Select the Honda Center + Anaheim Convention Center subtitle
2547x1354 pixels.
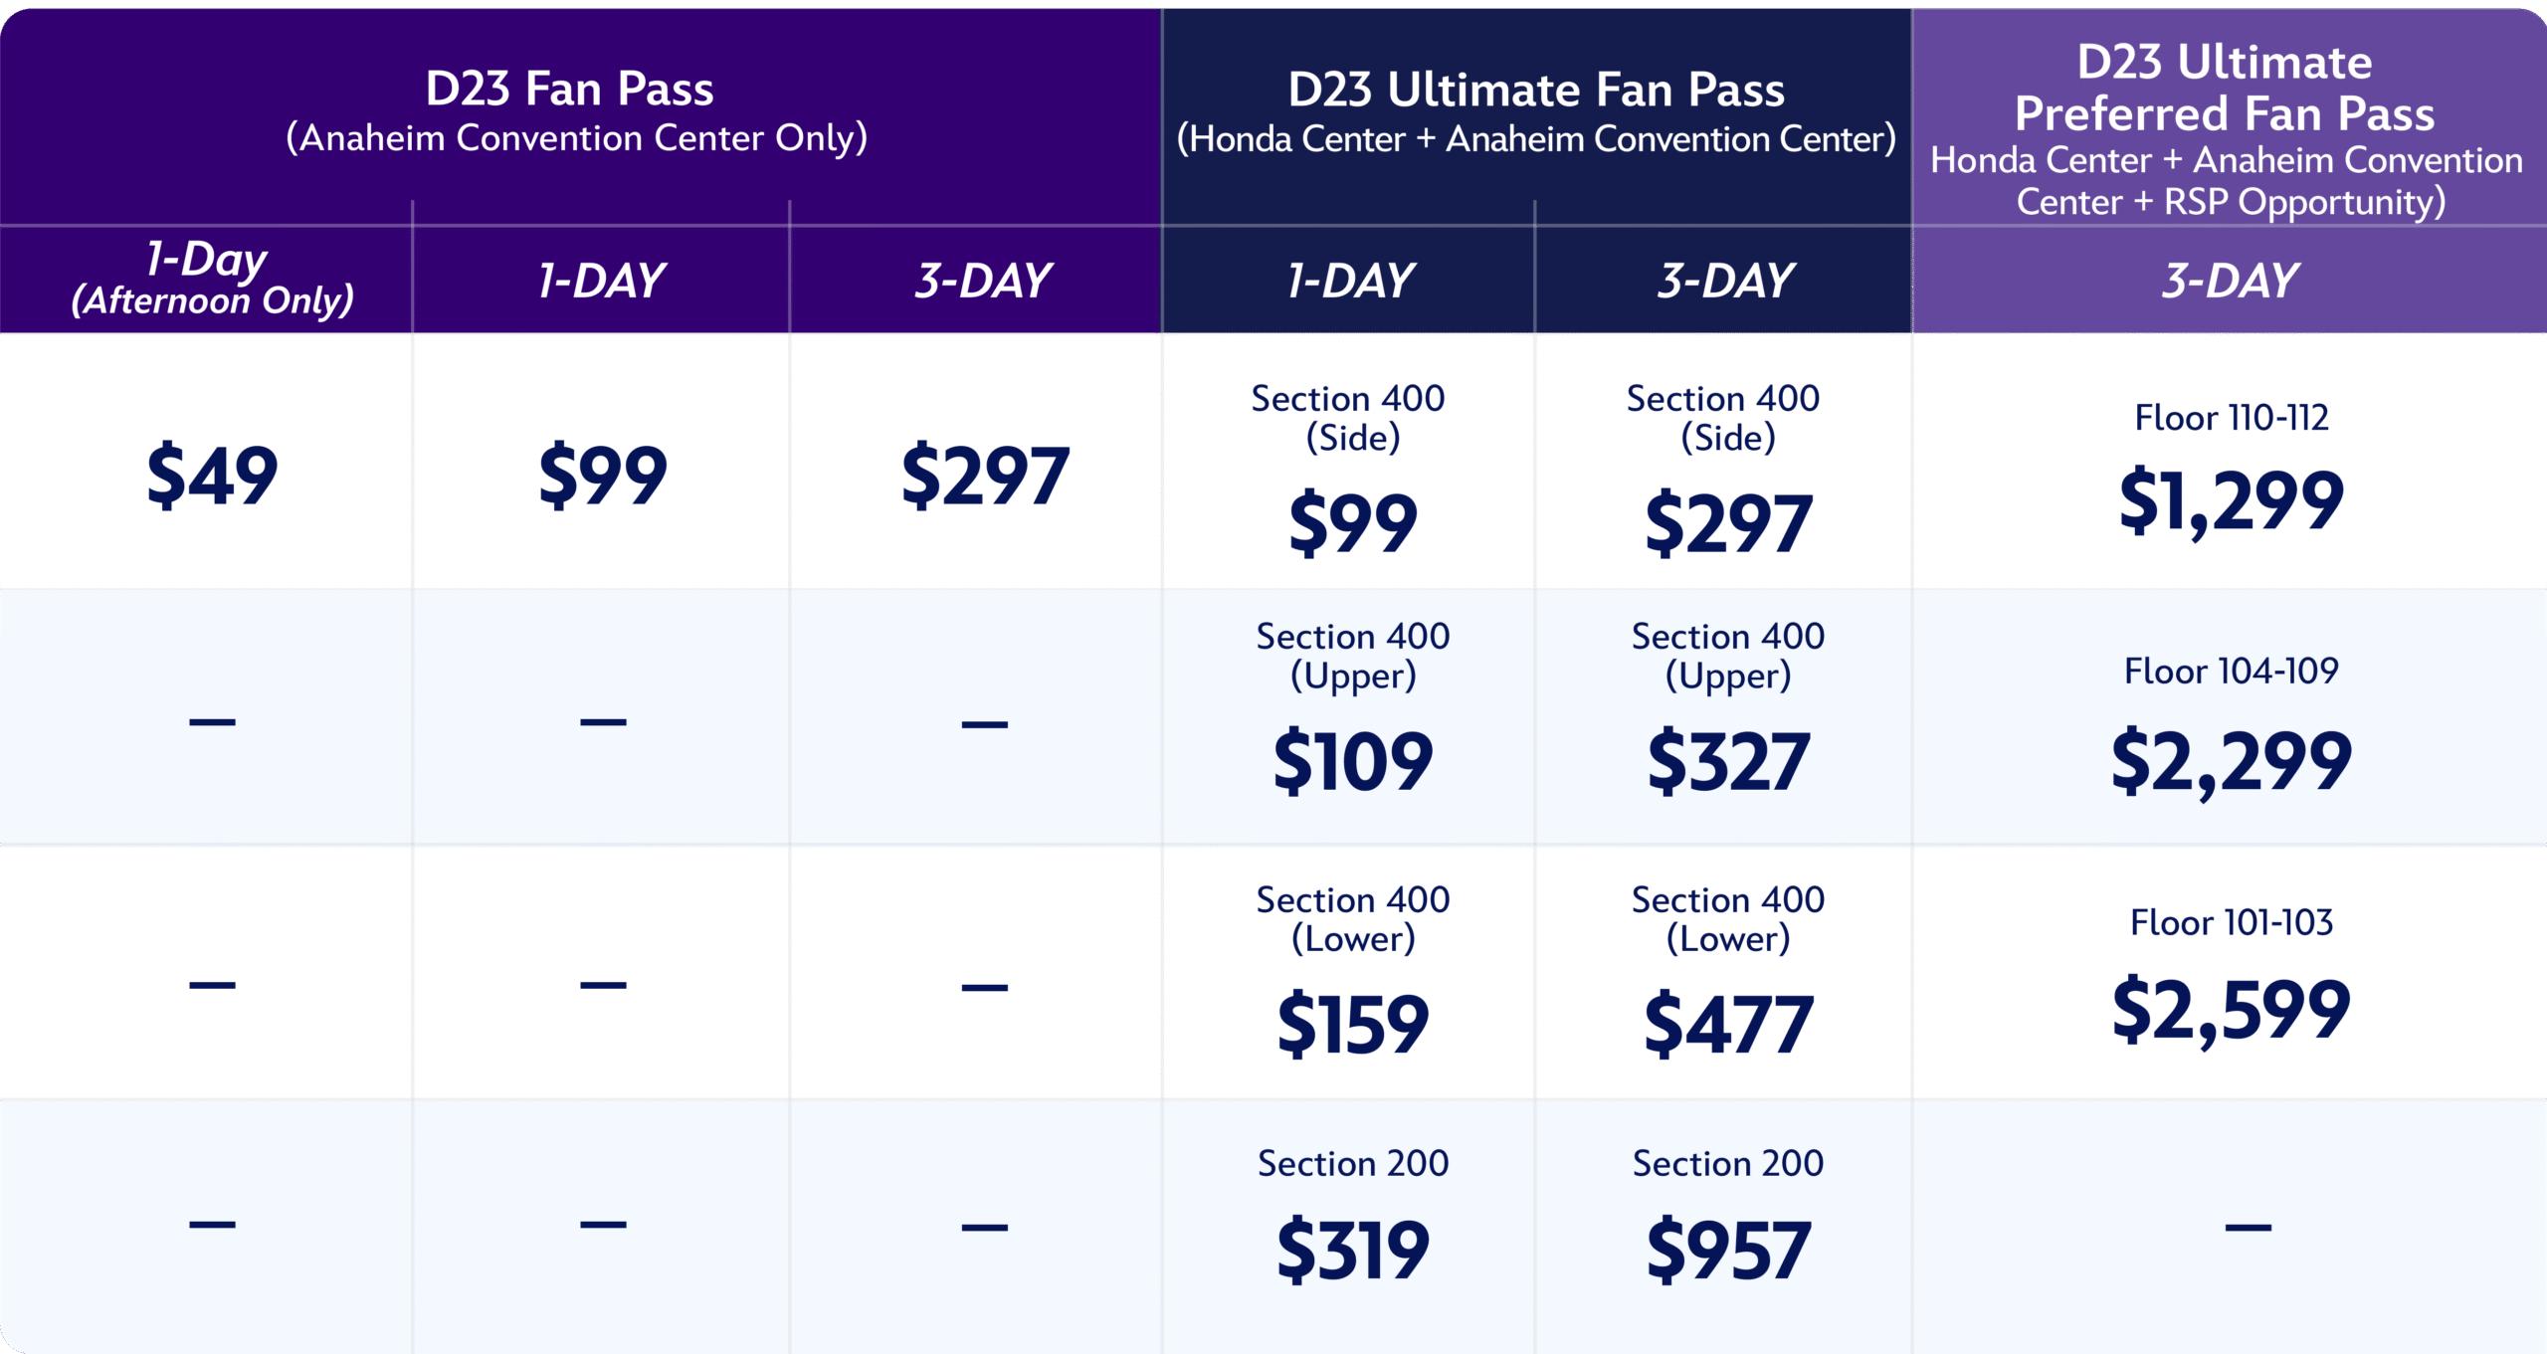coord(1536,139)
